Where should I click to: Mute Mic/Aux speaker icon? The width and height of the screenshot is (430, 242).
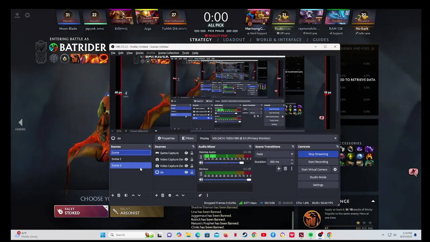pyautogui.click(x=201, y=179)
